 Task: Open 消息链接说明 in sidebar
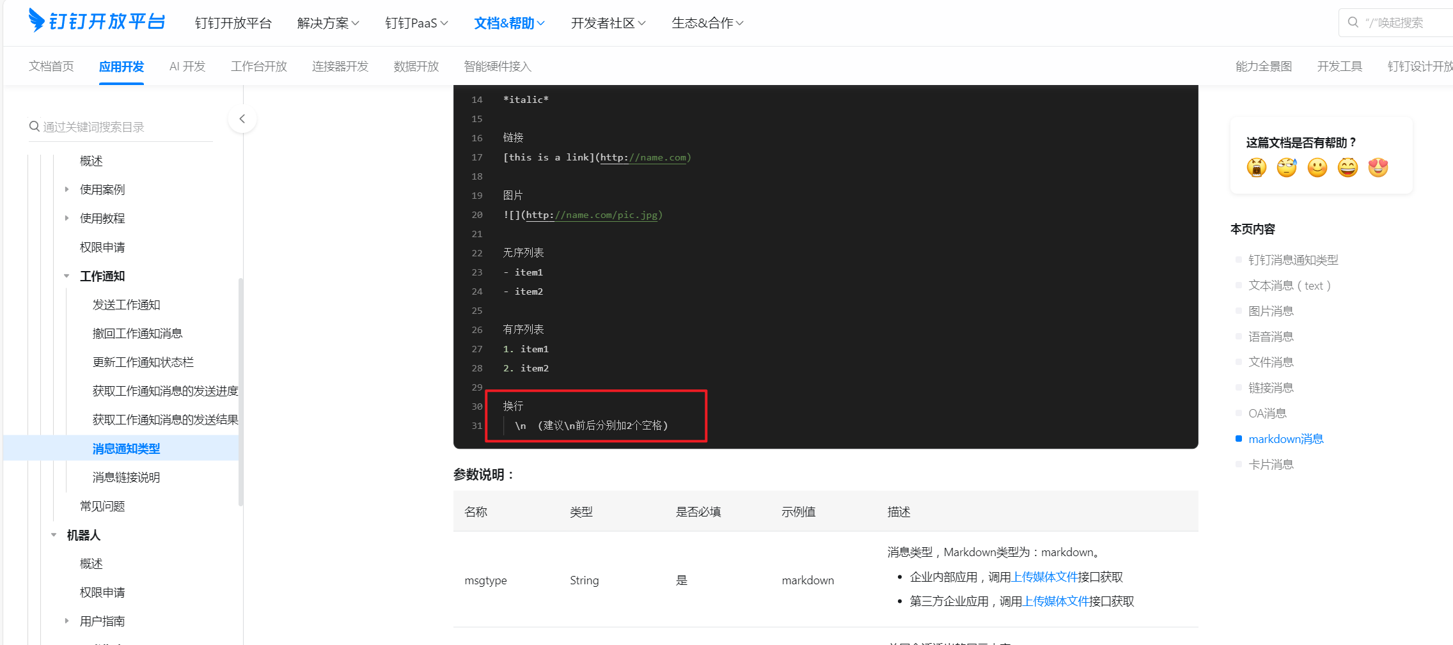coord(126,477)
